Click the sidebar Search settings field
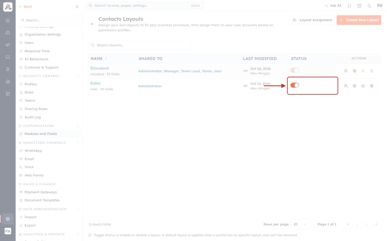387x241 pixels. [x=49, y=20]
